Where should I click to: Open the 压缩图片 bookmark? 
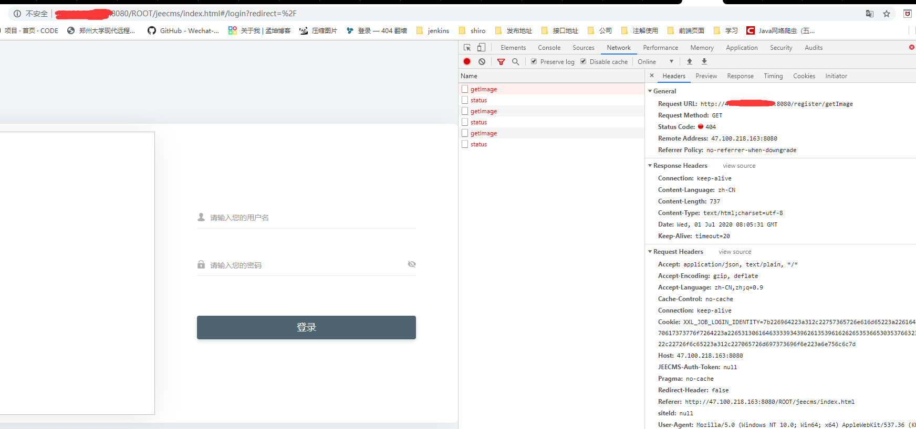coord(318,30)
